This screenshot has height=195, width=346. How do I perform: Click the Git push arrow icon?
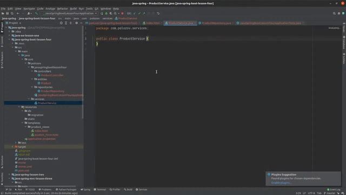pyautogui.click(x=144, y=14)
